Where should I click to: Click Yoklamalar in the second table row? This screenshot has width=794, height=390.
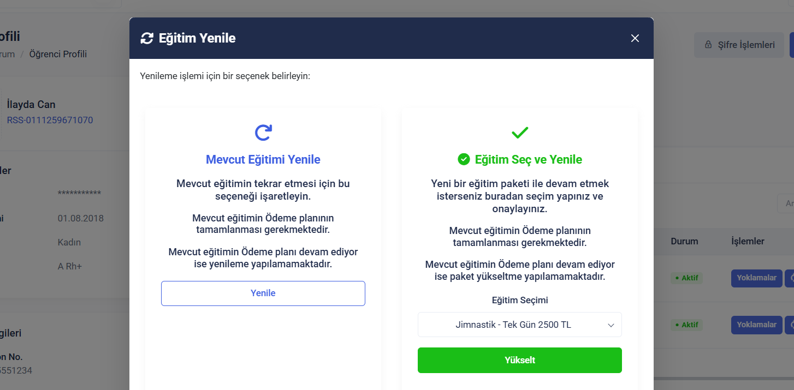pyautogui.click(x=756, y=325)
